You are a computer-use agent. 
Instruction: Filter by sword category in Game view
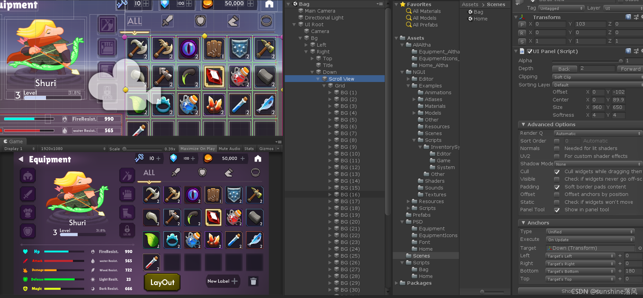pyautogui.click(x=176, y=172)
